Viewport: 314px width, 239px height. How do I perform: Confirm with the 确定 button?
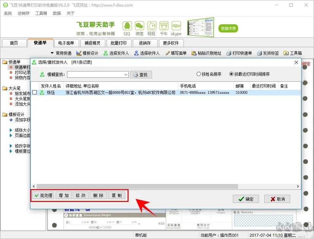pos(246,199)
